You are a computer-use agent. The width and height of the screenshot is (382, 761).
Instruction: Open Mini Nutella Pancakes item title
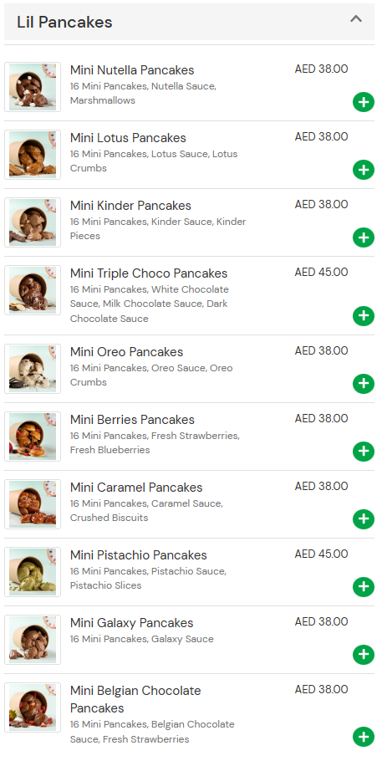pos(132,70)
